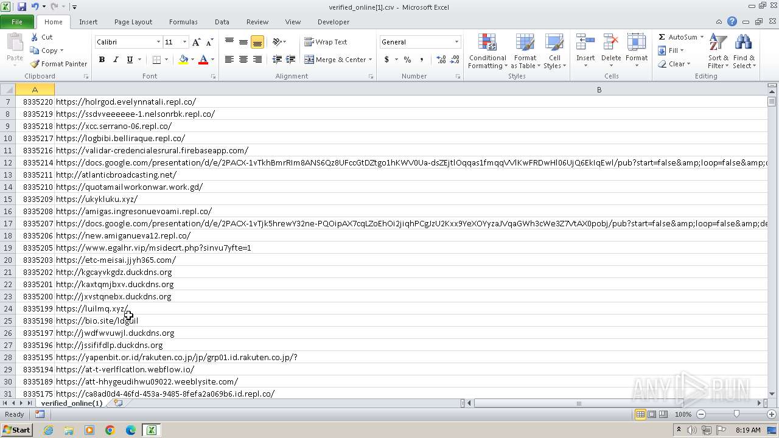Viewport: 779px width, 438px height.
Task: Click the Windows Start button
Action: (x=16, y=429)
